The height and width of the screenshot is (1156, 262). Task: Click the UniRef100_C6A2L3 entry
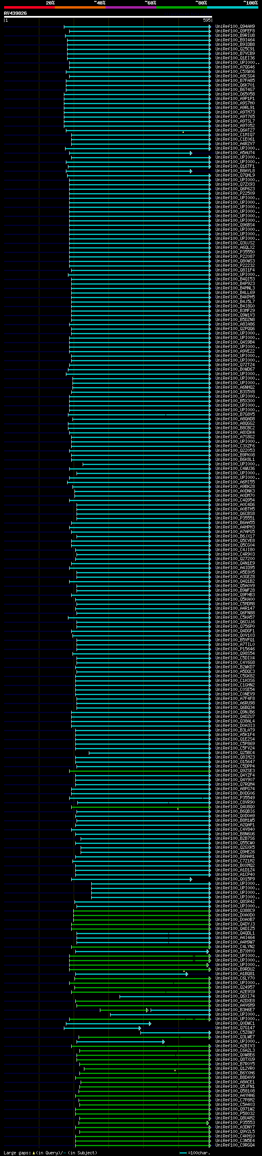pyautogui.click(x=235, y=1050)
